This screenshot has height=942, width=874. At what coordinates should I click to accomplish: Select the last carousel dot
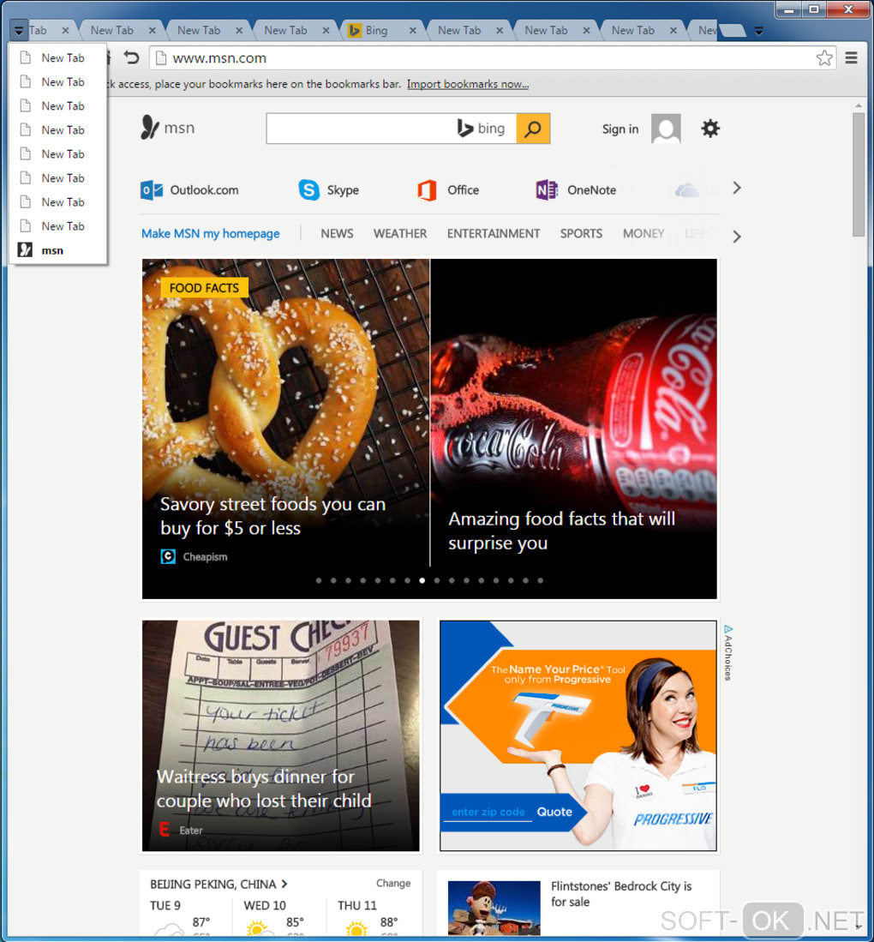(x=540, y=580)
